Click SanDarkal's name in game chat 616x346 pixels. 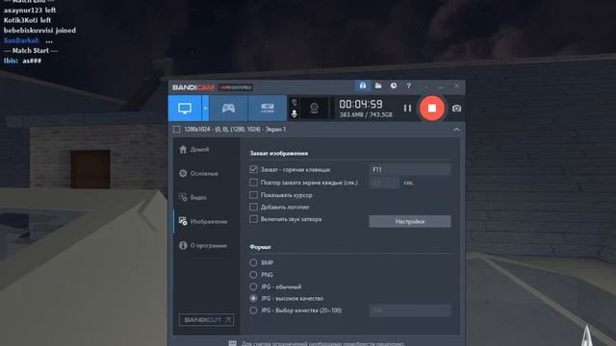click(x=21, y=40)
